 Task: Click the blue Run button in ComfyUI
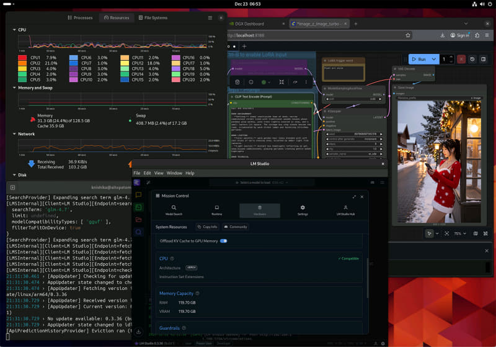coord(419,59)
